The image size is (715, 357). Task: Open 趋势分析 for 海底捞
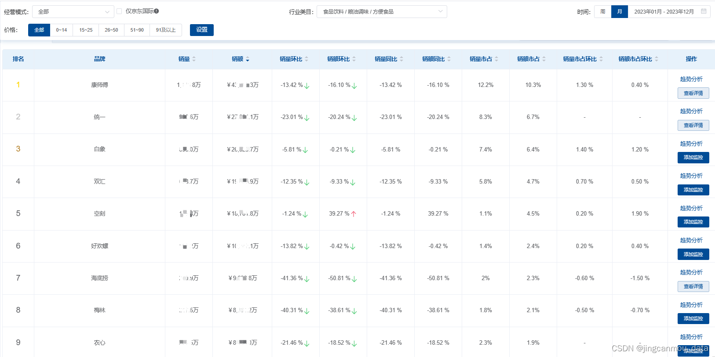[691, 272]
